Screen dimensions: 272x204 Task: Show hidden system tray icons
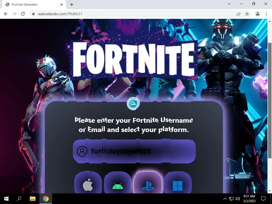[x=225, y=199]
